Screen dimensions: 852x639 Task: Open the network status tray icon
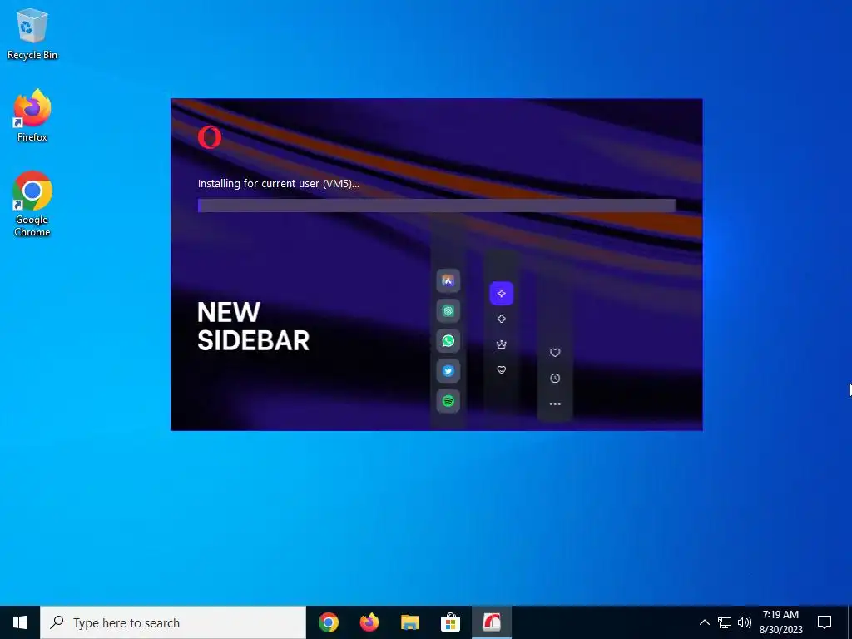[725, 622]
